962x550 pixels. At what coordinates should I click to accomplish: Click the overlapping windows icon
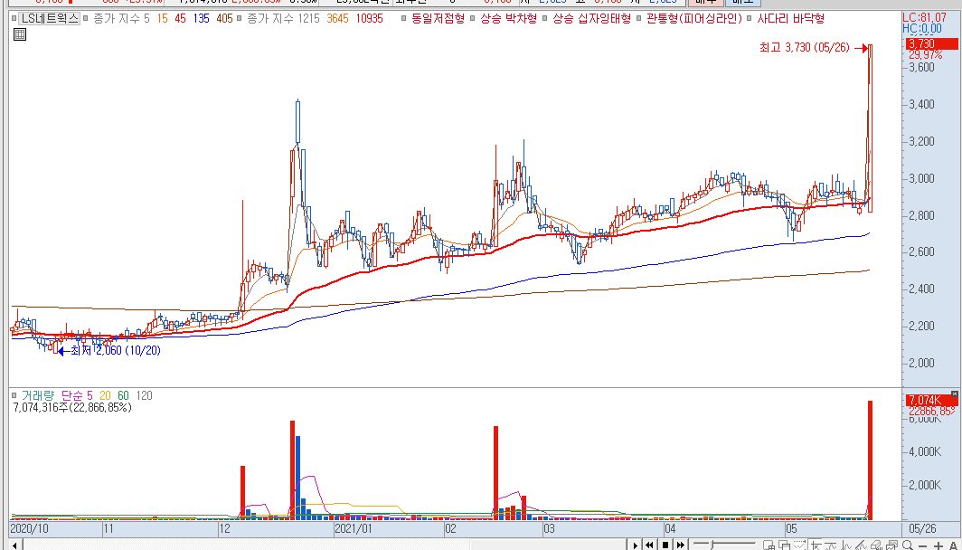pos(784,545)
